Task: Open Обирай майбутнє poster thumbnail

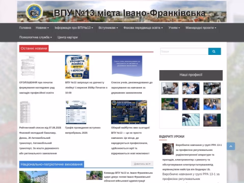Action: pyautogui.click(x=129, y=112)
